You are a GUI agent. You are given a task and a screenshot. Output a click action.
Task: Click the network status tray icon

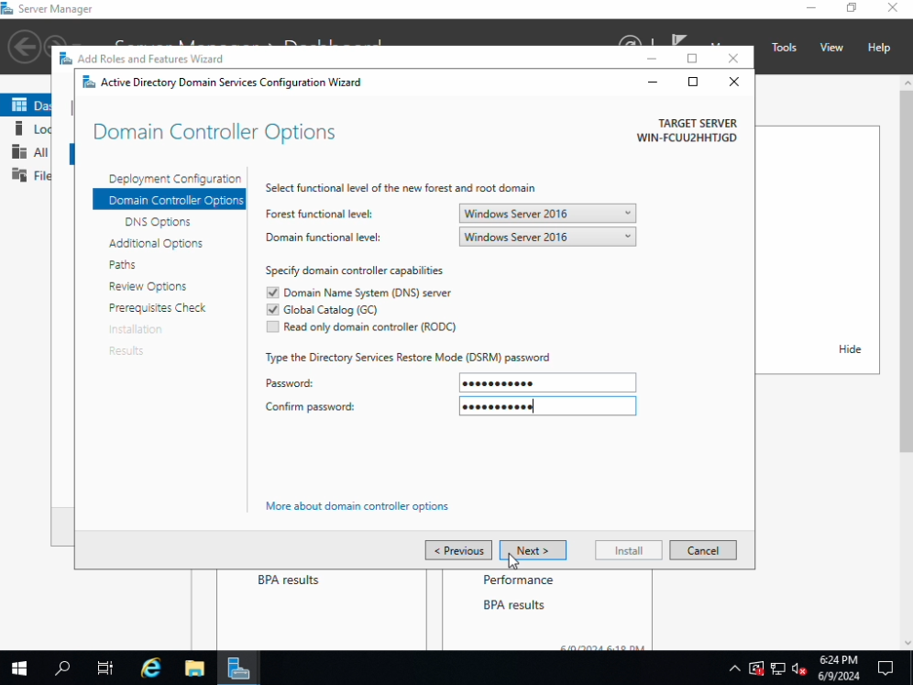tap(778, 668)
